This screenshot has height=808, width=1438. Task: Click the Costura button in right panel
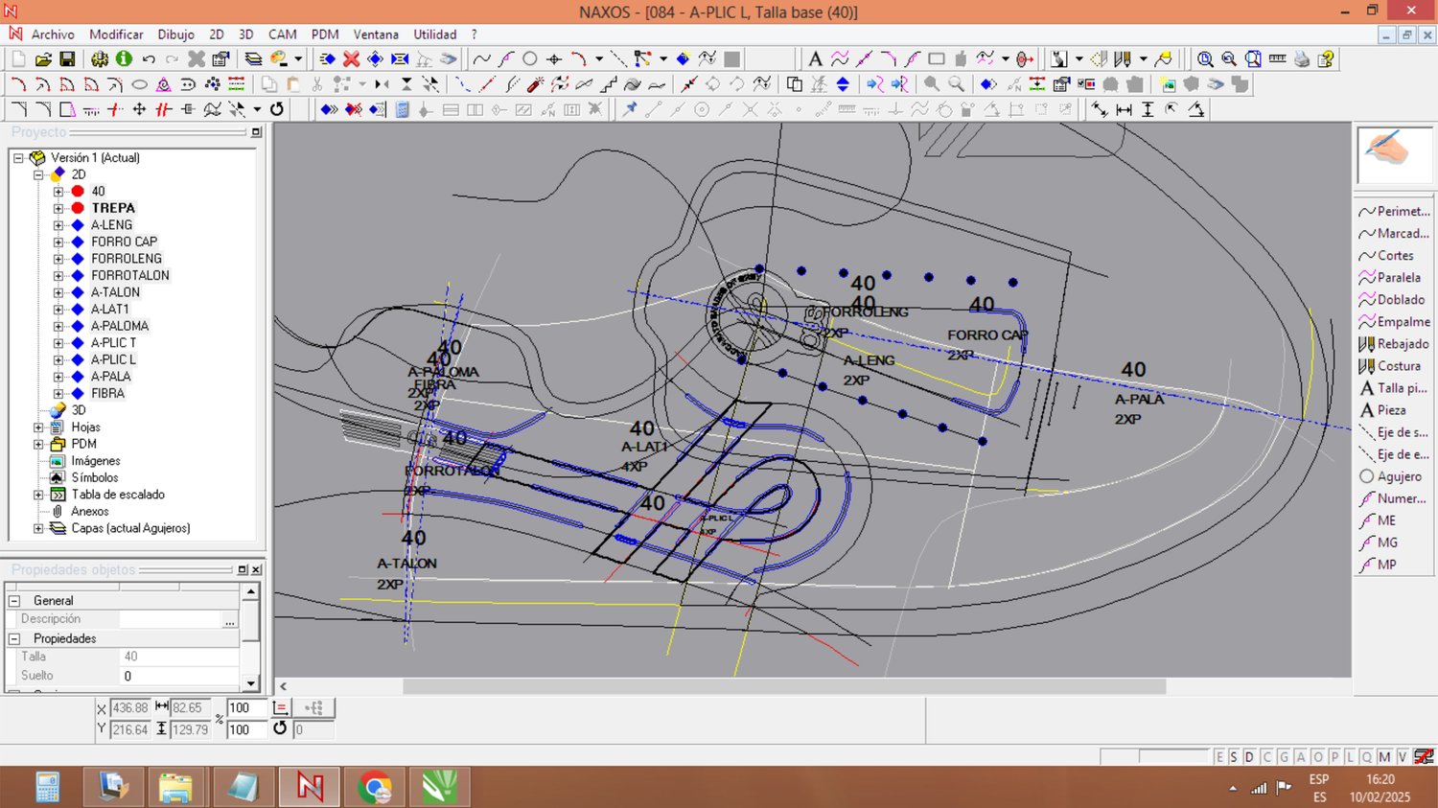tap(1395, 366)
